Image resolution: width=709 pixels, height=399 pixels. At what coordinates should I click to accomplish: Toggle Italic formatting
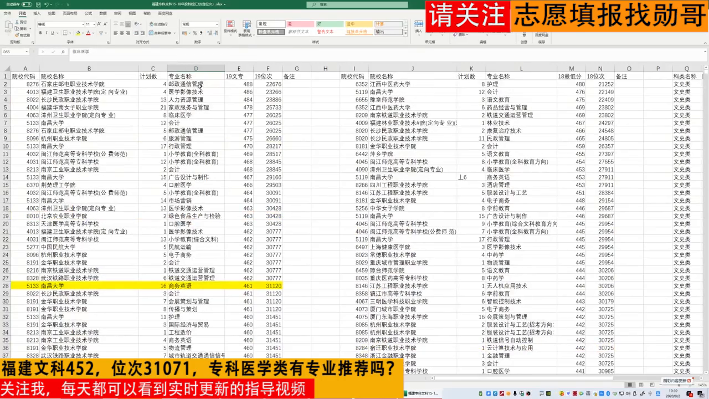click(x=47, y=33)
